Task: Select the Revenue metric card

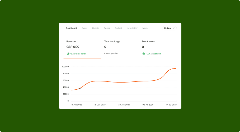Action: [x=82, y=48]
